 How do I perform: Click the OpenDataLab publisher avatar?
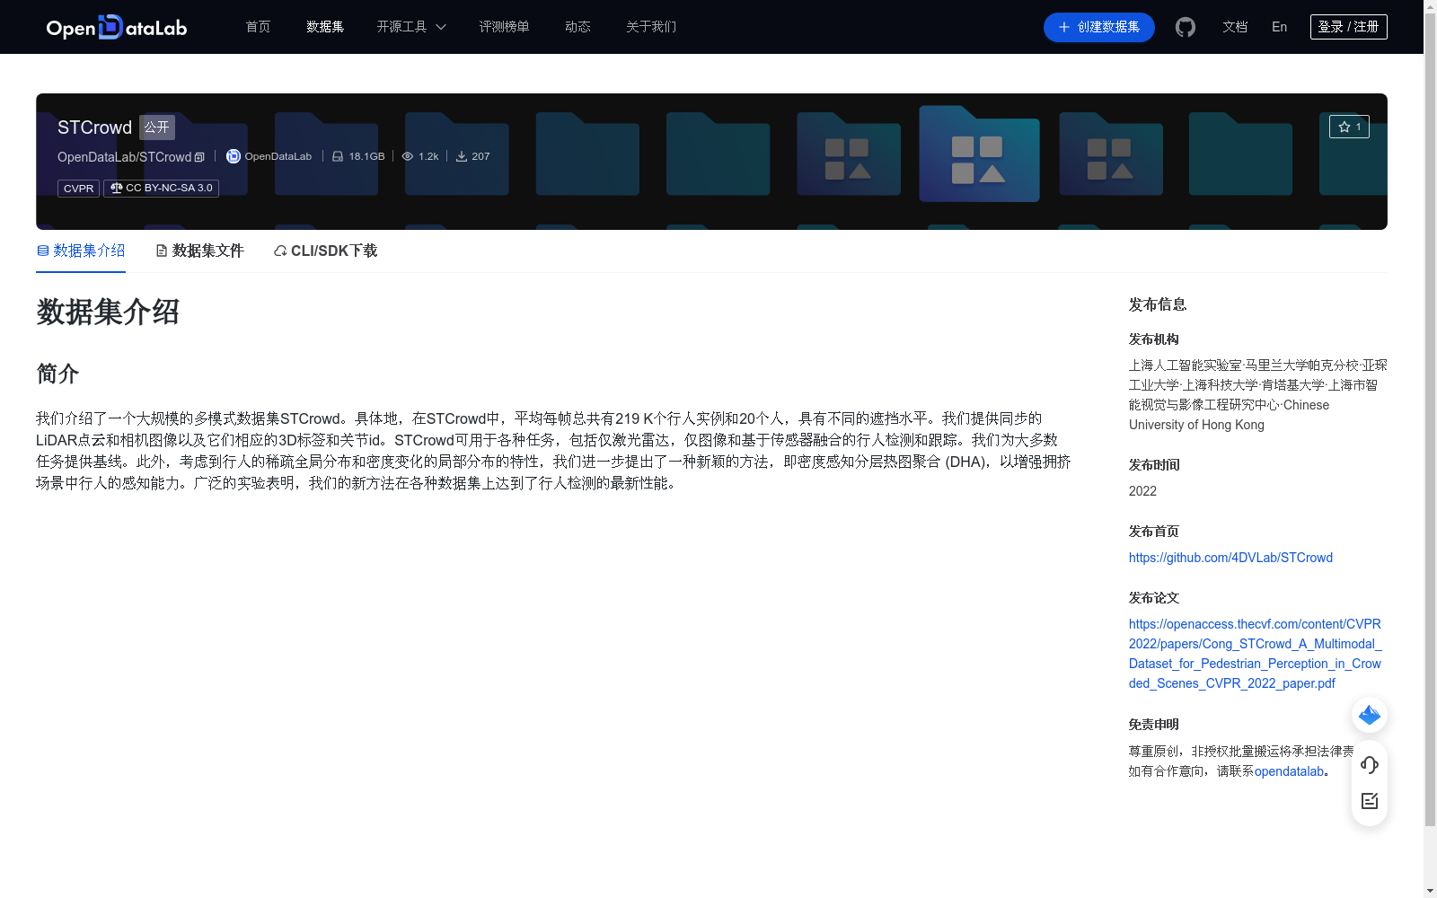point(234,156)
